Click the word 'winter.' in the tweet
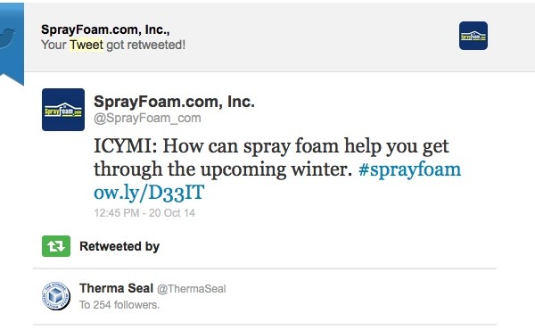This screenshot has height=330, width=535. click(x=322, y=169)
